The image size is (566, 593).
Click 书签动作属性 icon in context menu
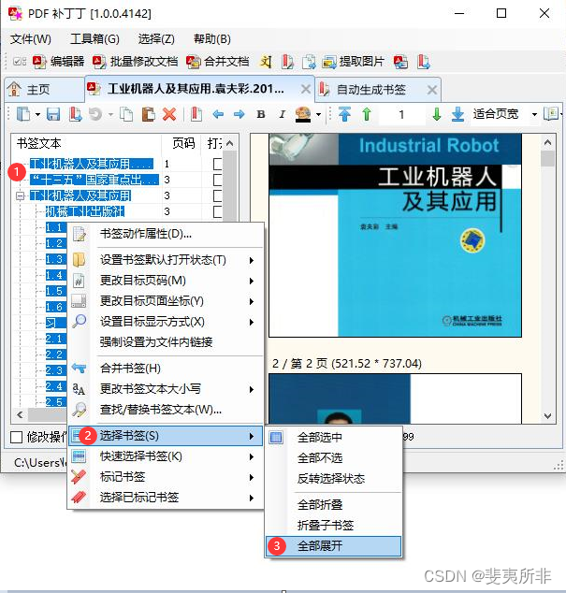click(80, 234)
